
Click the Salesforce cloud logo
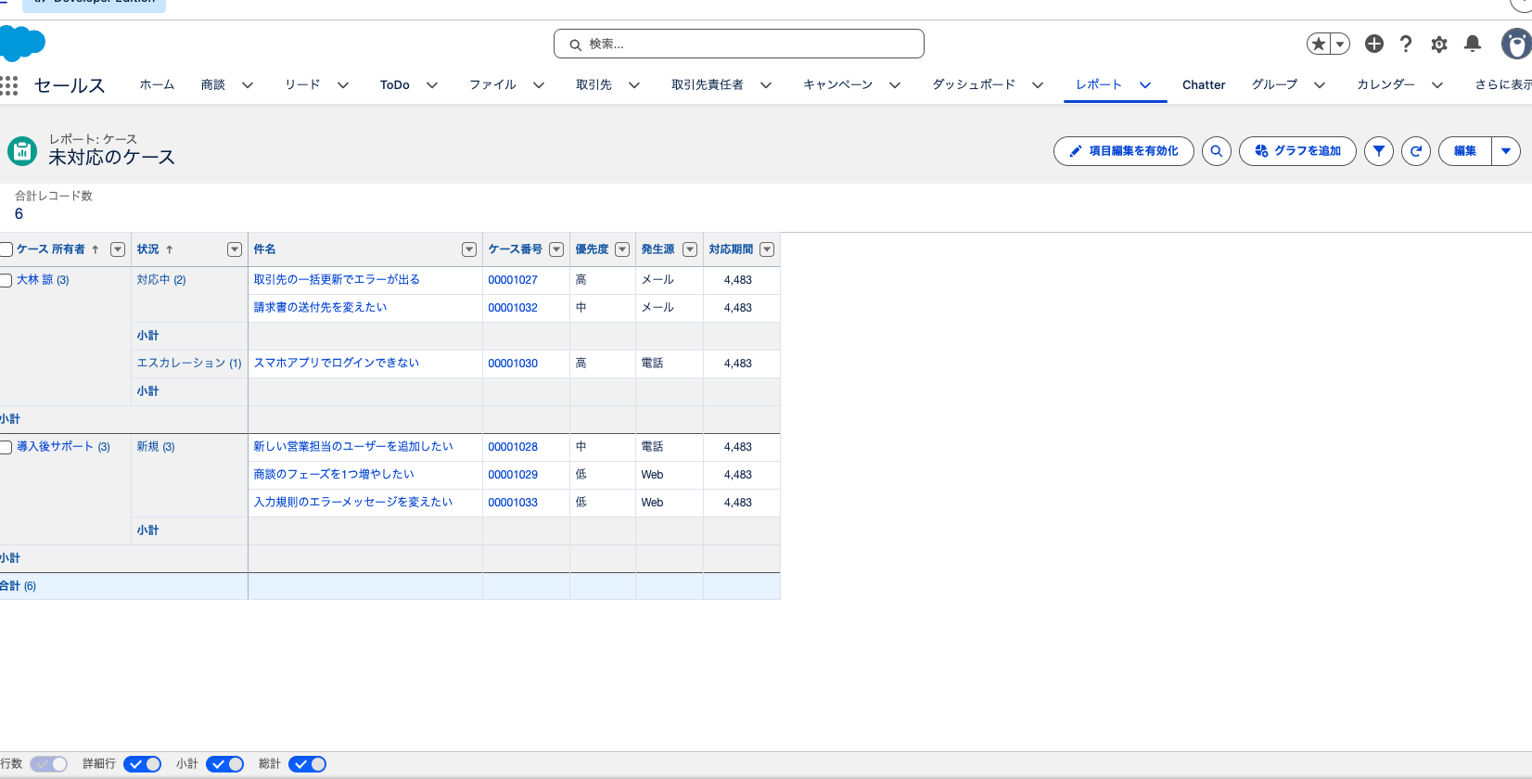[x=22, y=44]
